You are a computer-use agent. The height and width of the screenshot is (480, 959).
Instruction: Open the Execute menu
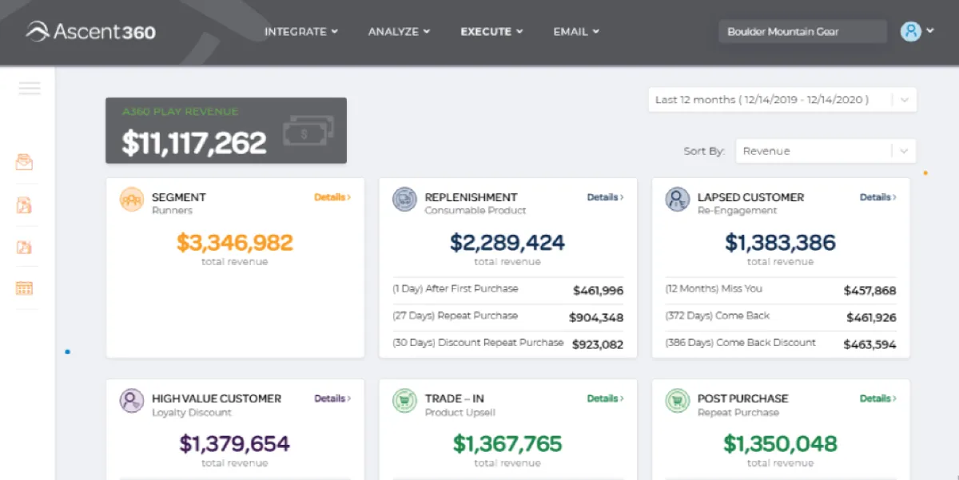[x=491, y=32]
